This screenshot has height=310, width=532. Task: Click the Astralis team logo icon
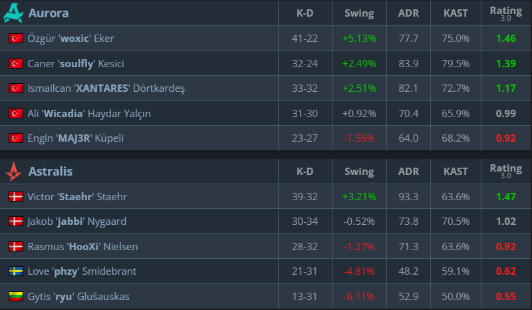click(14, 172)
